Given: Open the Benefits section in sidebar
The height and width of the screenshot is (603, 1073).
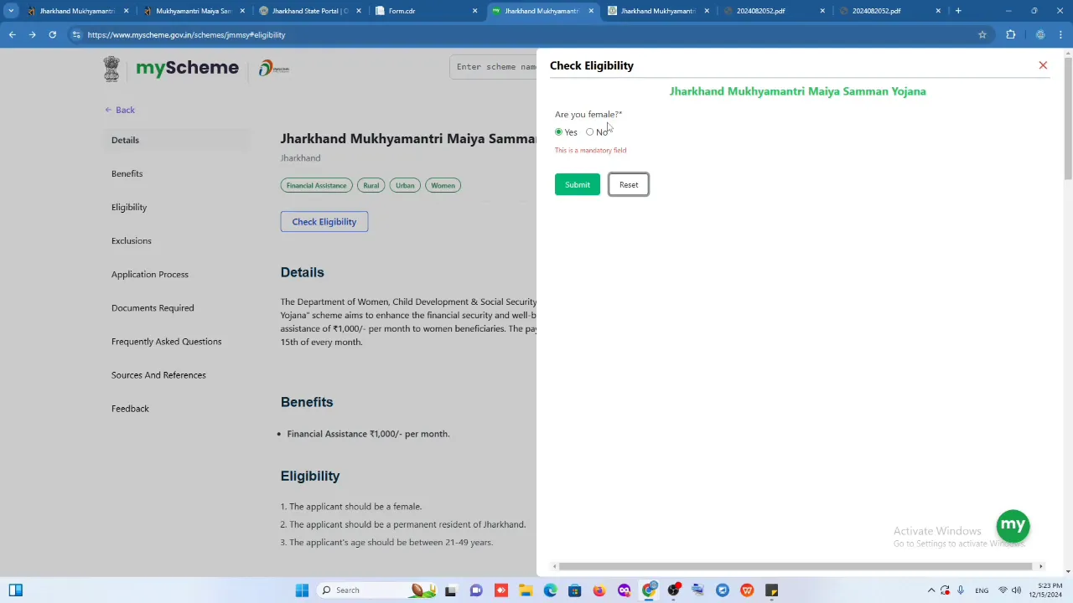Looking at the screenshot, I should click(127, 173).
